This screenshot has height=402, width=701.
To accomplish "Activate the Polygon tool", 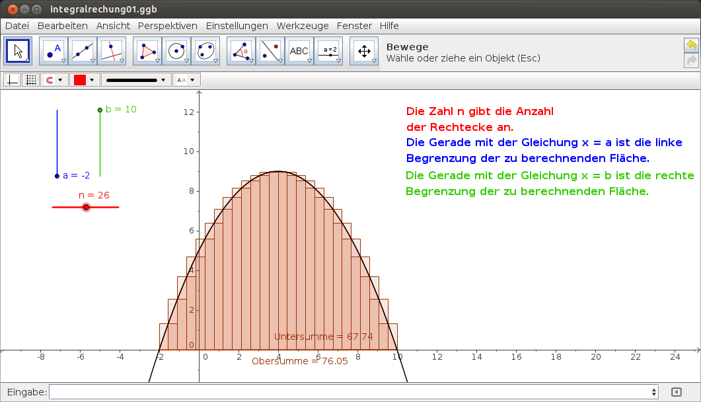I will pos(146,51).
